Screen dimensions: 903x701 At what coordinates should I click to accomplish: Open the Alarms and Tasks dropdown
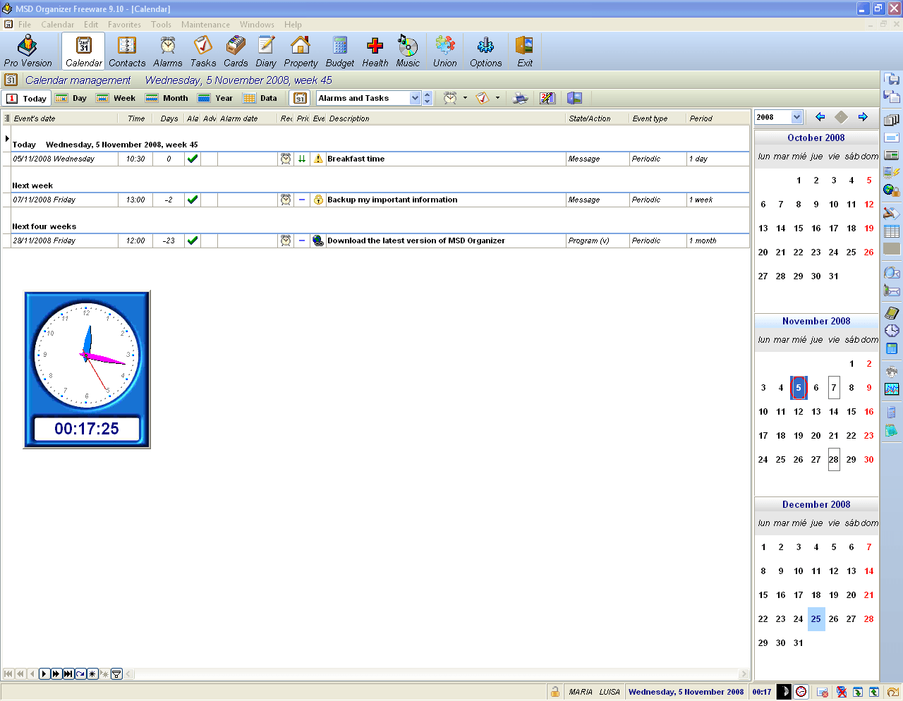click(415, 98)
